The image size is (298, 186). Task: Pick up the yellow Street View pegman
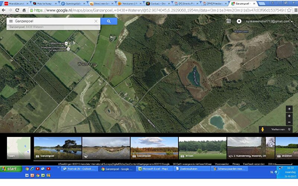(263, 129)
